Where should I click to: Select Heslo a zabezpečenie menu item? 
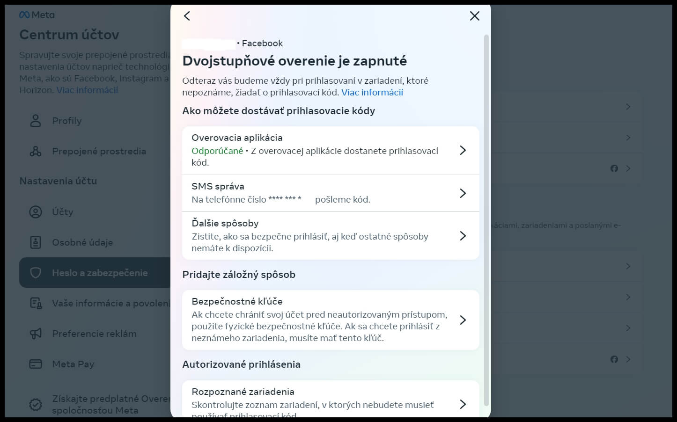pos(95,273)
